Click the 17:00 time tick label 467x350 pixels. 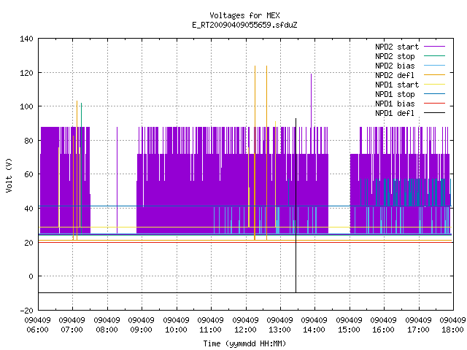point(418,330)
